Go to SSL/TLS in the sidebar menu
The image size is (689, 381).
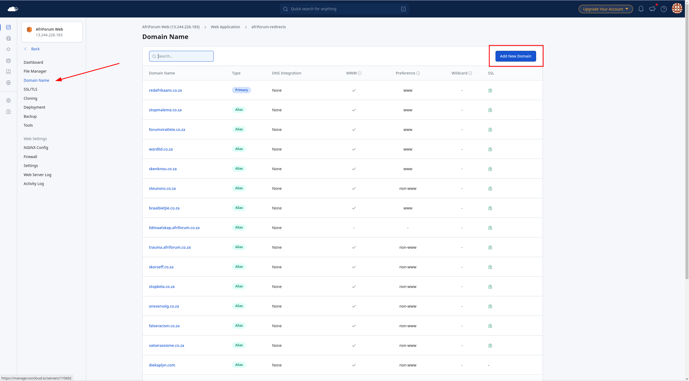click(30, 89)
